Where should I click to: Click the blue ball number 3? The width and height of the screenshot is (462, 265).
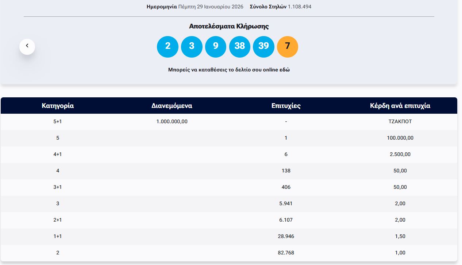click(192, 47)
